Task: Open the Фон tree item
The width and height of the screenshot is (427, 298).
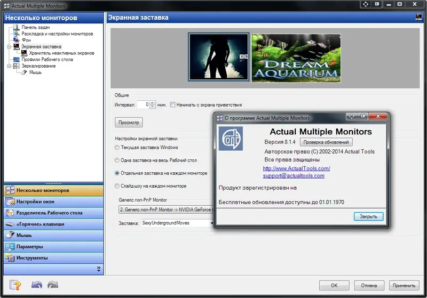Action: (x=26, y=40)
